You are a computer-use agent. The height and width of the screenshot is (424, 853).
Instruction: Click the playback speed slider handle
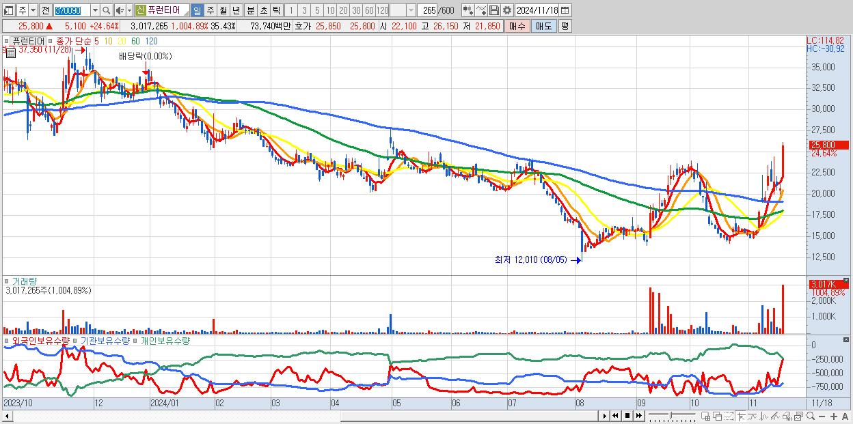(x=671, y=415)
